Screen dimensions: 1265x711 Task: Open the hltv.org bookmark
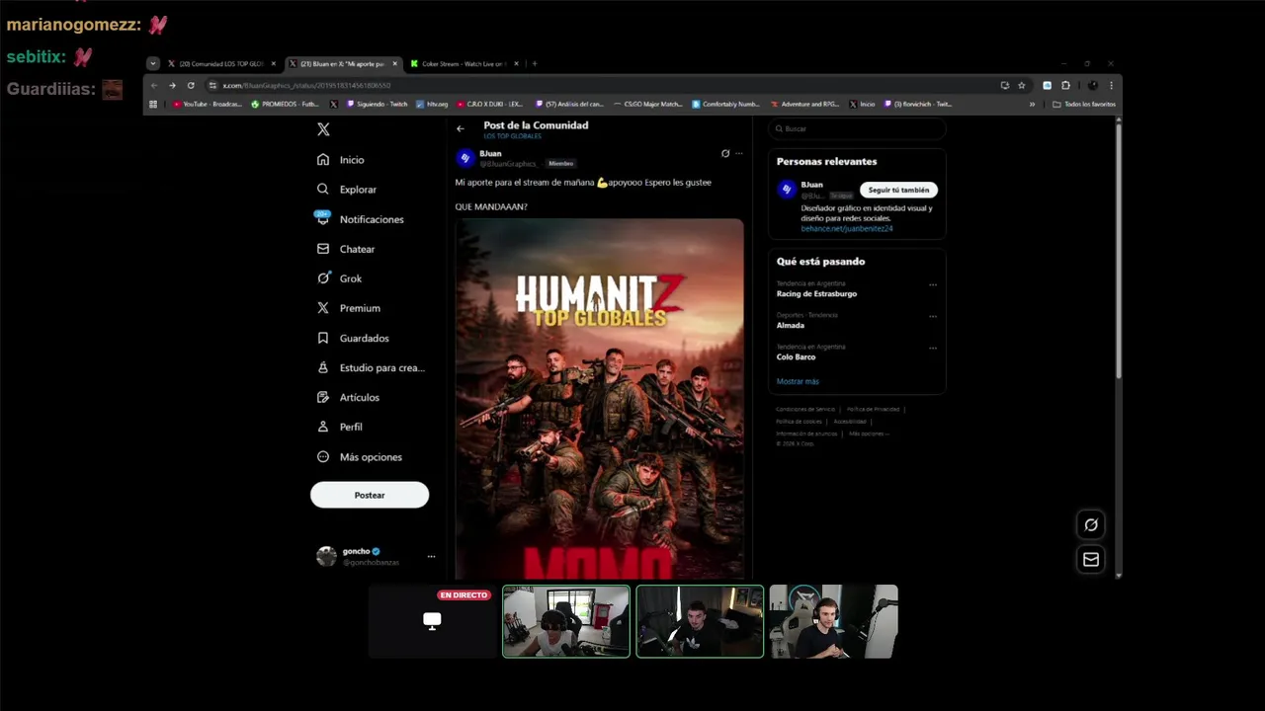pos(432,104)
